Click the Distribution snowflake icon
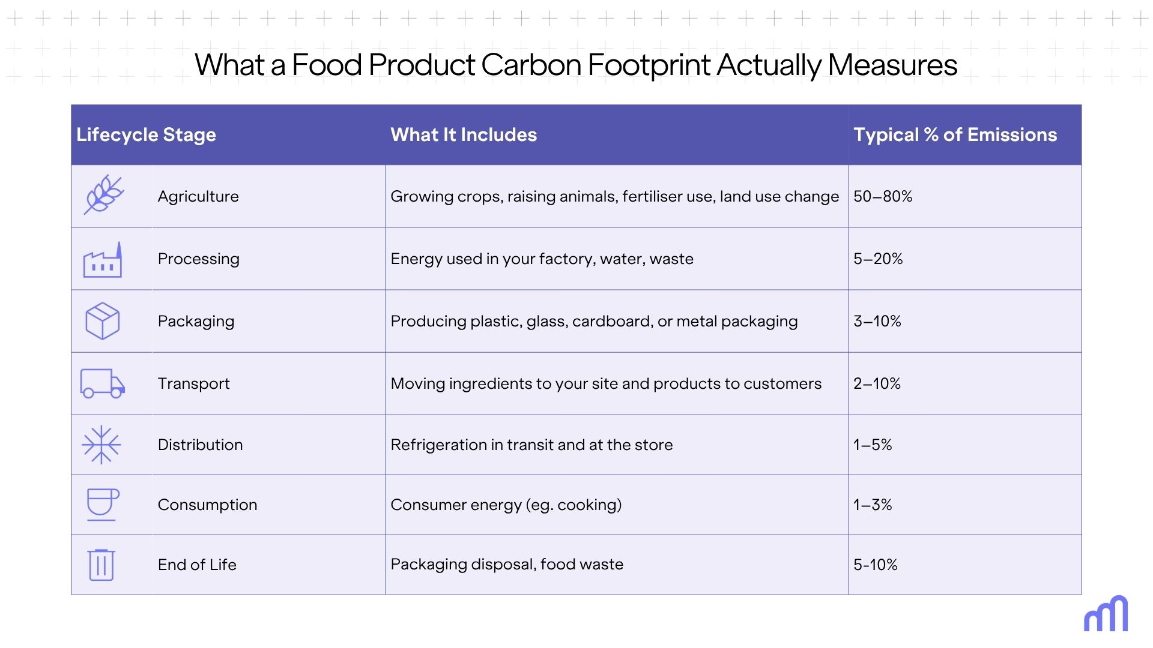1153x648 pixels. pos(101,445)
